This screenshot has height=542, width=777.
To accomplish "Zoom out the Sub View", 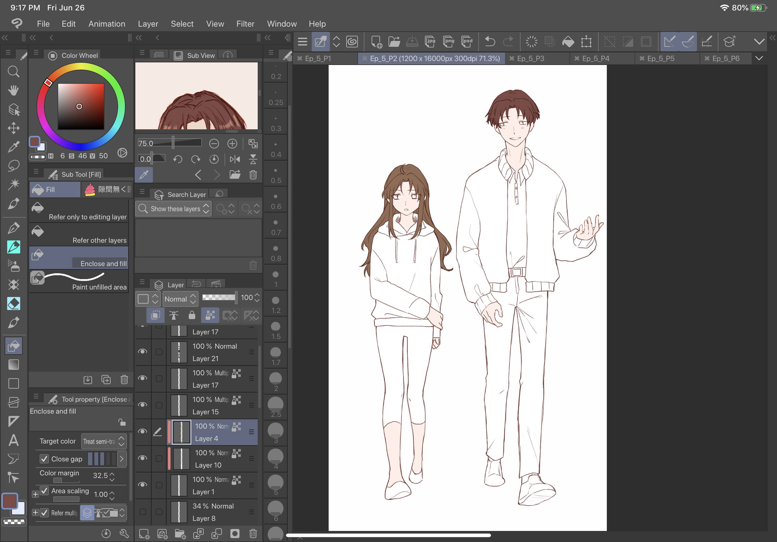I will tap(214, 144).
